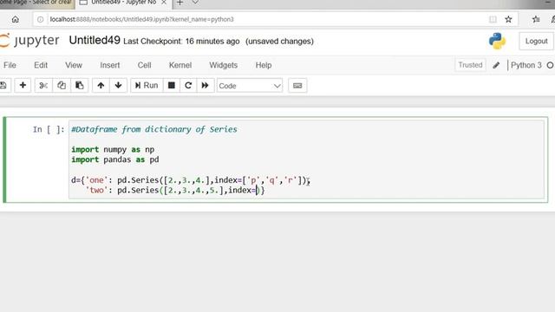The width and height of the screenshot is (555, 312).
Task: Click the Python 3 kernel name
Action: [x=526, y=65]
